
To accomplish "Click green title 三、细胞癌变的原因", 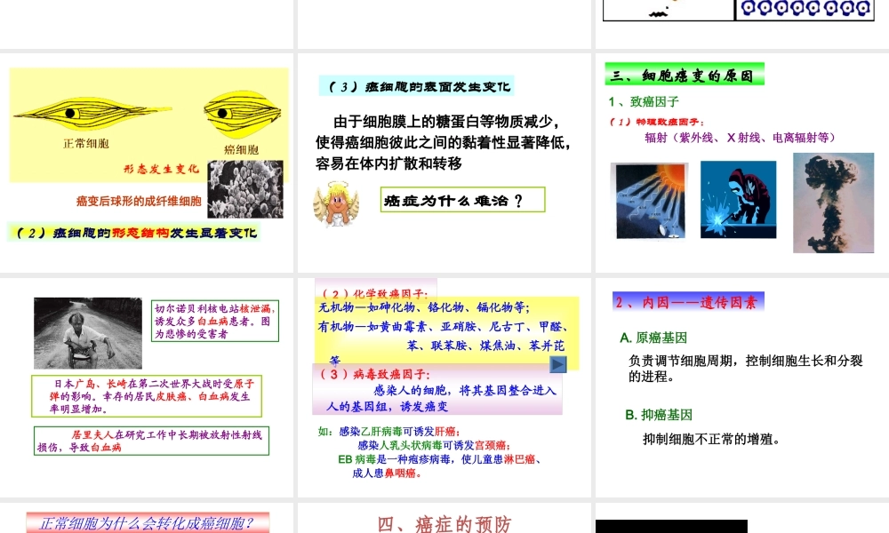I will point(685,75).
